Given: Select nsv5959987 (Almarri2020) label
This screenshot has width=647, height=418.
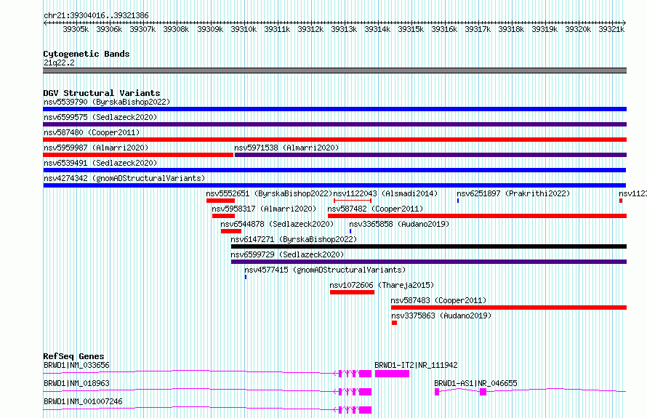Looking at the screenshot, I should (x=96, y=148).
